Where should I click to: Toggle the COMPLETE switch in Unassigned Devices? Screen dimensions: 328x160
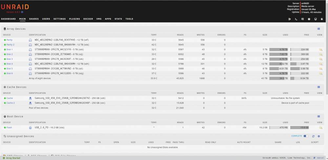tap(306, 136)
